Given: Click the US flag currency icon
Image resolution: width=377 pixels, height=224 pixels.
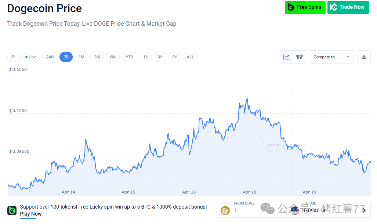Looking at the screenshot, I should pos(295,210).
